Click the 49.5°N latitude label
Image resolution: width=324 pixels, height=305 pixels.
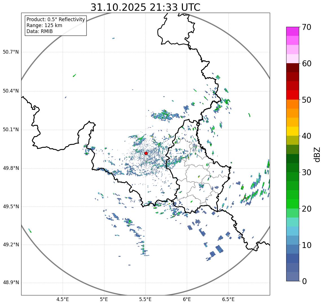(11, 207)
